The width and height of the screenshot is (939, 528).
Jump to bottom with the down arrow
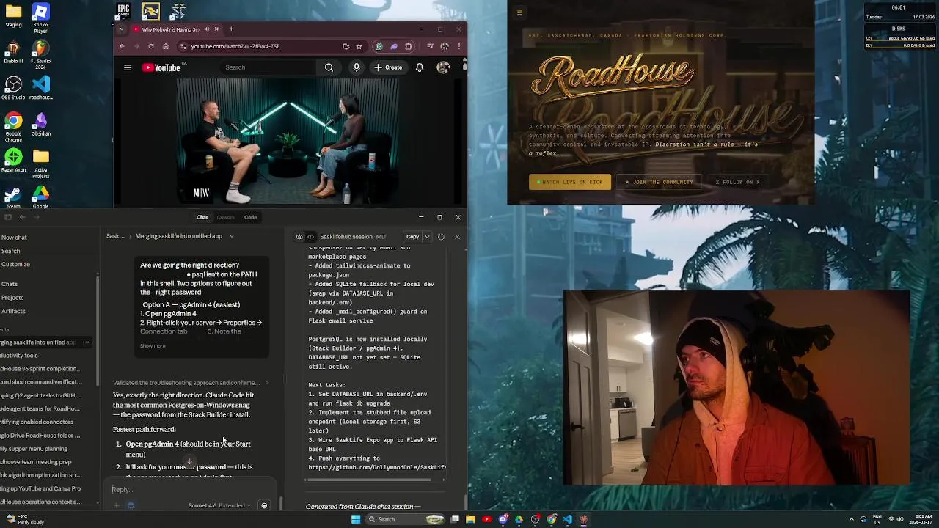[x=189, y=461]
